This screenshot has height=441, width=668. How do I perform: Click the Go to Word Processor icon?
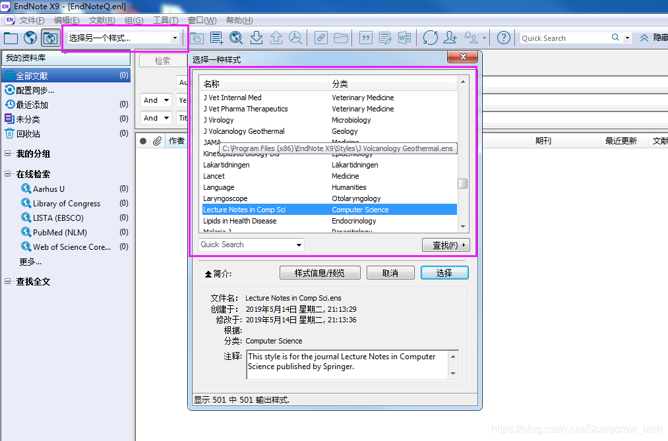pos(405,38)
